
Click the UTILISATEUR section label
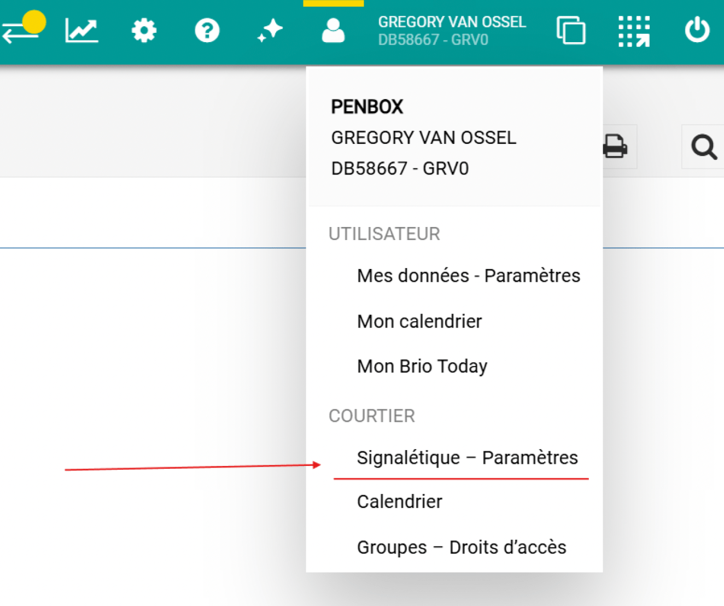click(x=384, y=234)
